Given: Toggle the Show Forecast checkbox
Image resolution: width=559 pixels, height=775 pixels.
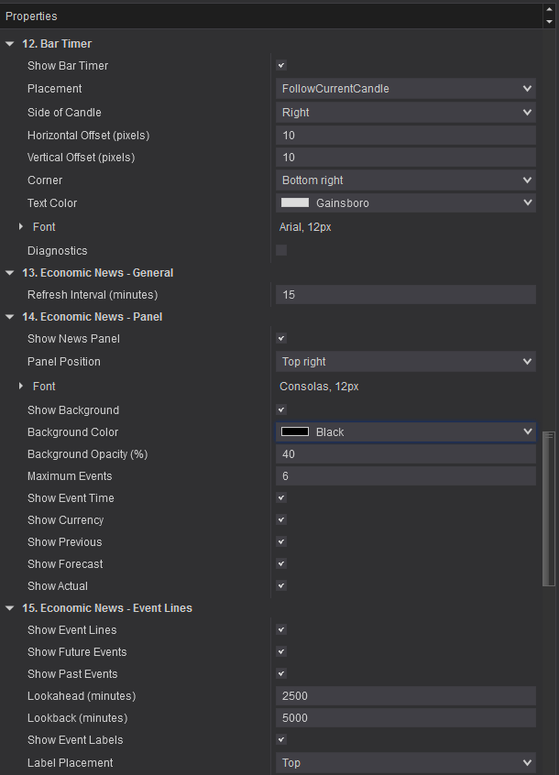Looking at the screenshot, I should click(281, 564).
